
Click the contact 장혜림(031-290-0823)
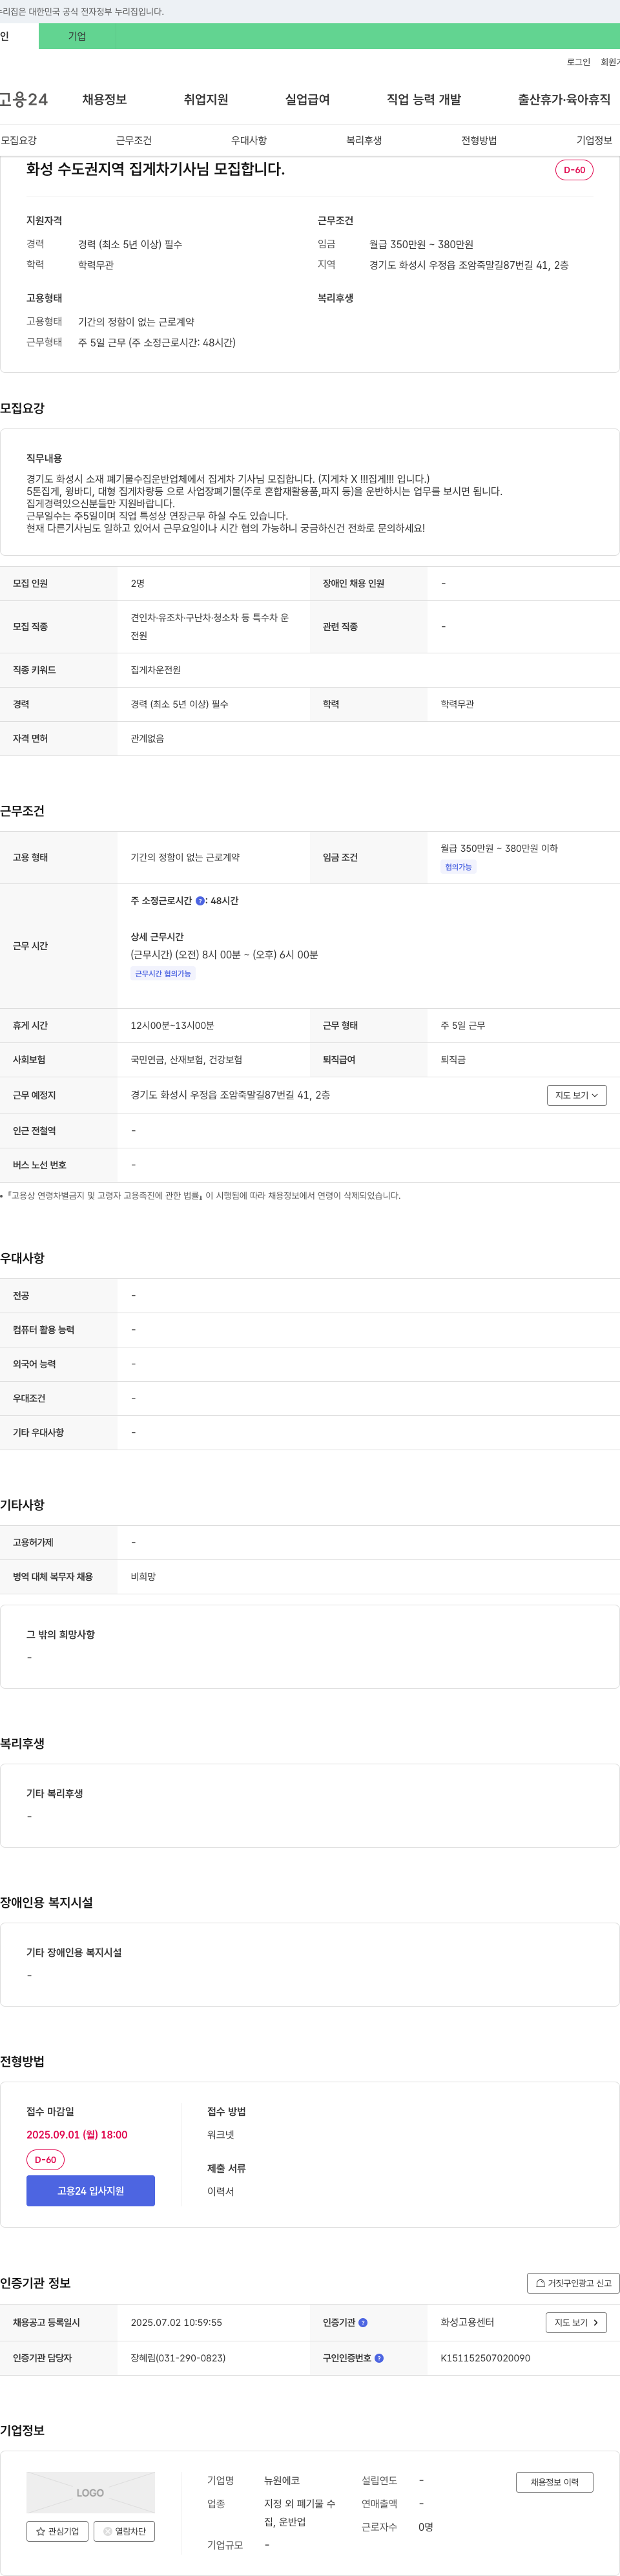tap(178, 2358)
